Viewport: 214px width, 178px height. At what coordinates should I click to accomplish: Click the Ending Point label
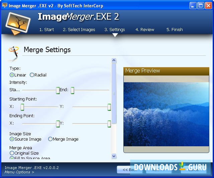22,116
